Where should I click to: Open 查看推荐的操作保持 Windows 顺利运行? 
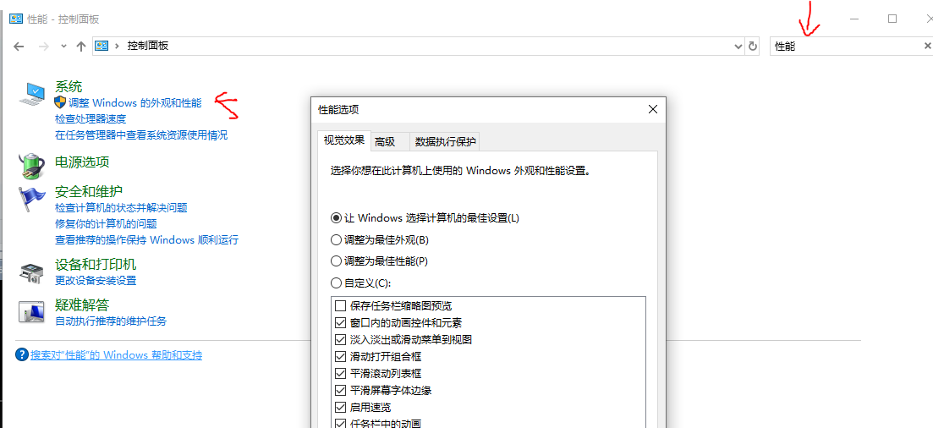tap(146, 240)
